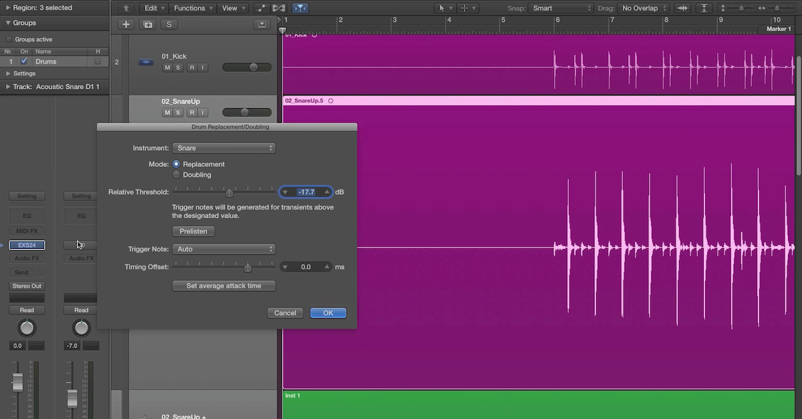This screenshot has height=419, width=802.
Task: Click the Read automation button on left strip
Action: coord(27,310)
